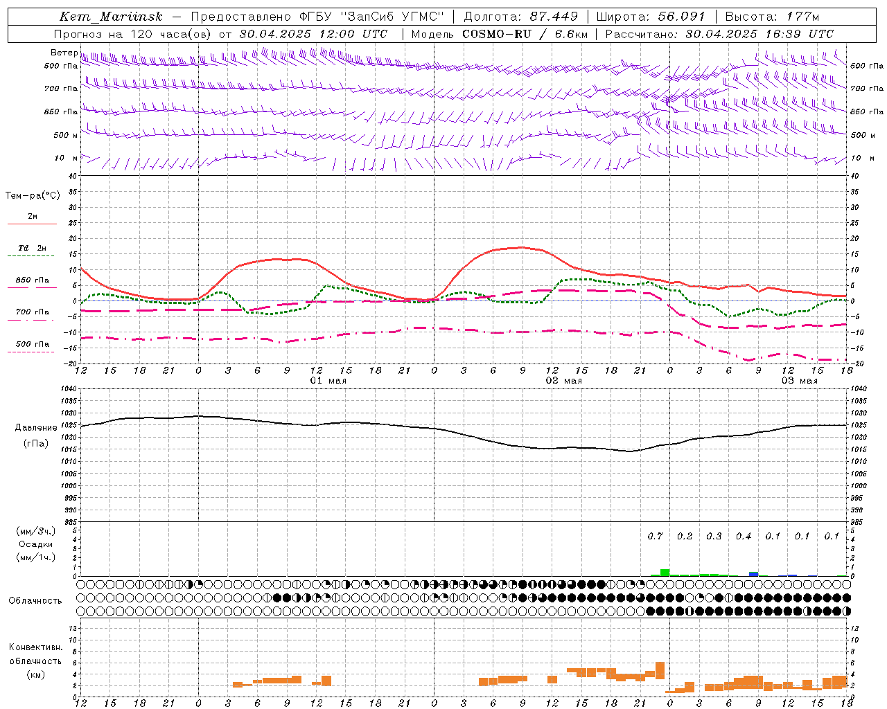This screenshot has width=887, height=709.
Task: Click the tallest orange convective cloud bar
Action: point(660,670)
